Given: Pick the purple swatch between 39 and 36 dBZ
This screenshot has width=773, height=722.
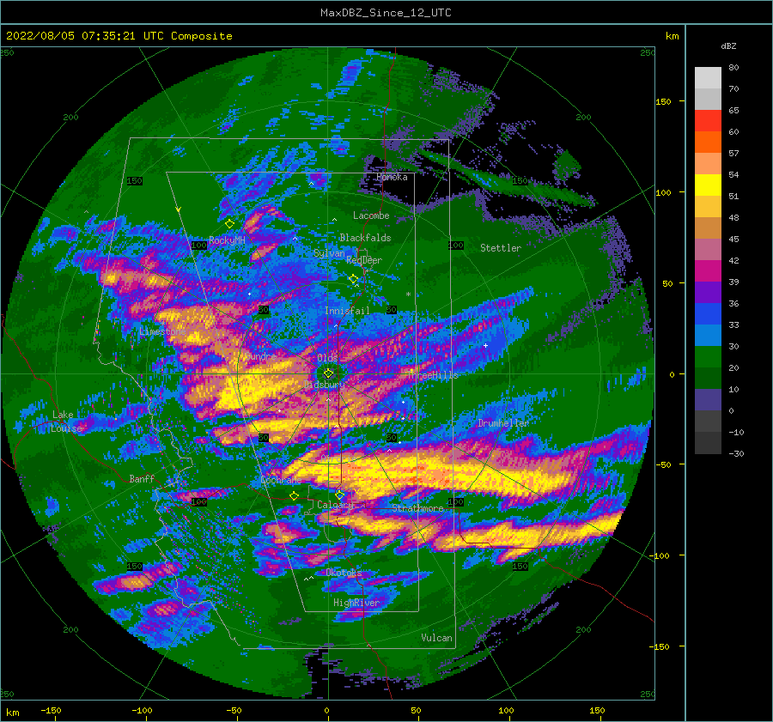Looking at the screenshot, I should click(708, 293).
